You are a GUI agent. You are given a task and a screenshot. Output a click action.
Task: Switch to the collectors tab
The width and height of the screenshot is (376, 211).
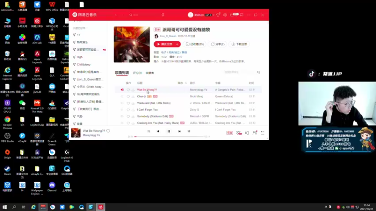(x=149, y=73)
